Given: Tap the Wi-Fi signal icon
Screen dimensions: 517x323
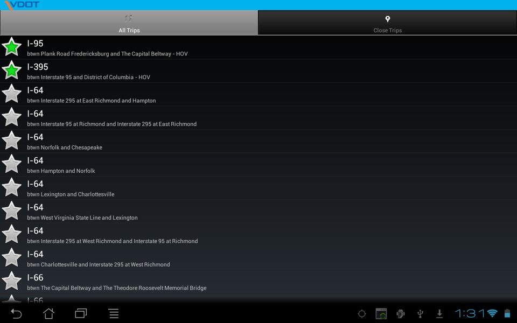Looking at the screenshot, I should pyautogui.click(x=492, y=313).
